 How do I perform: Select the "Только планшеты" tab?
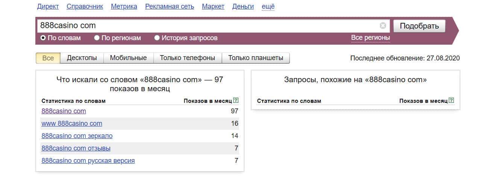255,58
